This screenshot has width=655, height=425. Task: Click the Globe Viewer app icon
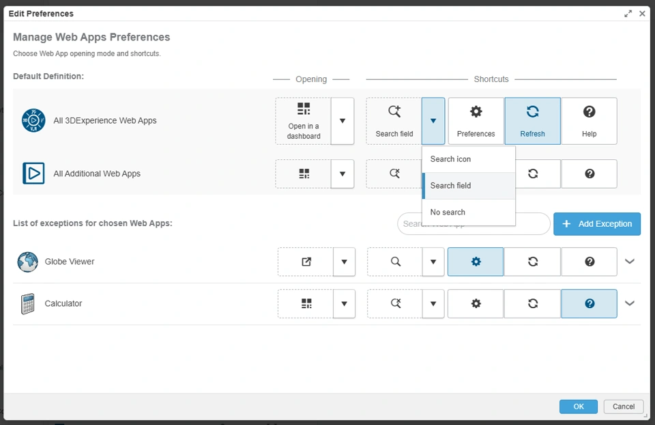click(27, 262)
